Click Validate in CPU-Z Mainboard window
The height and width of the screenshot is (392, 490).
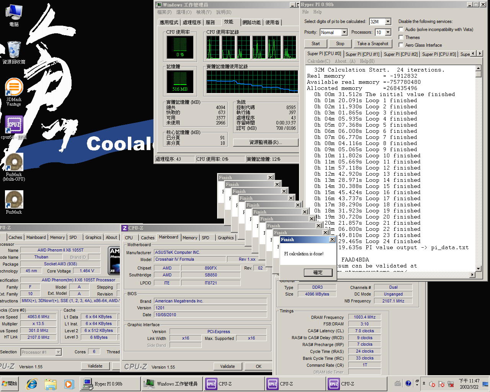point(227,366)
